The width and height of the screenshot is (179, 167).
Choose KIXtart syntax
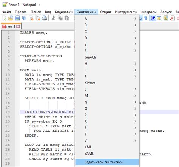point(107,83)
